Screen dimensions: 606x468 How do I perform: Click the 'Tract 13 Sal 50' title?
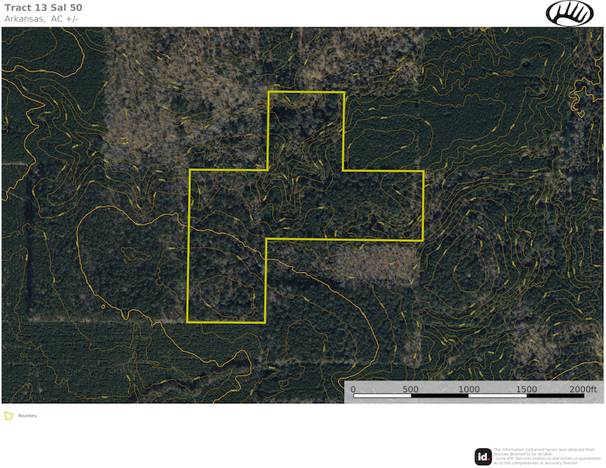(x=43, y=8)
